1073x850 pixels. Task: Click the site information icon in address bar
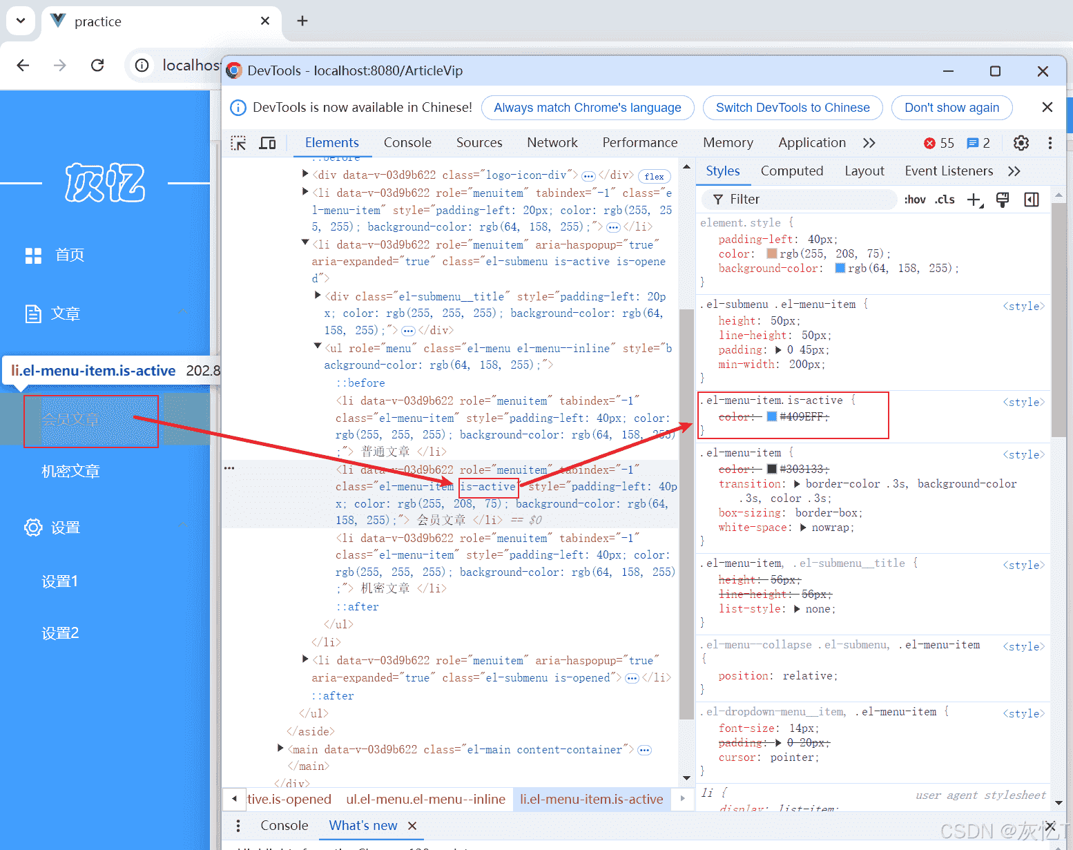[x=142, y=65]
